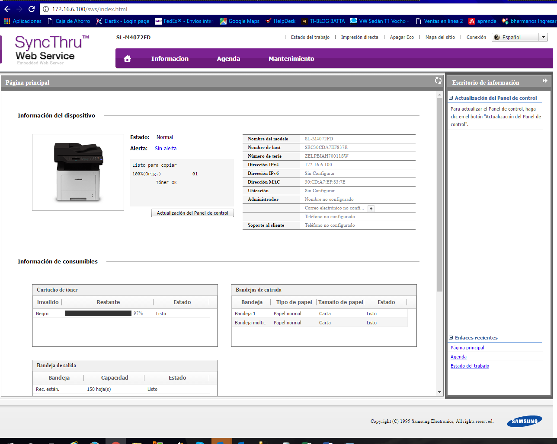Image resolution: width=557 pixels, height=444 pixels.
Task: Open the Google Maps bookmark
Action: coord(240,21)
